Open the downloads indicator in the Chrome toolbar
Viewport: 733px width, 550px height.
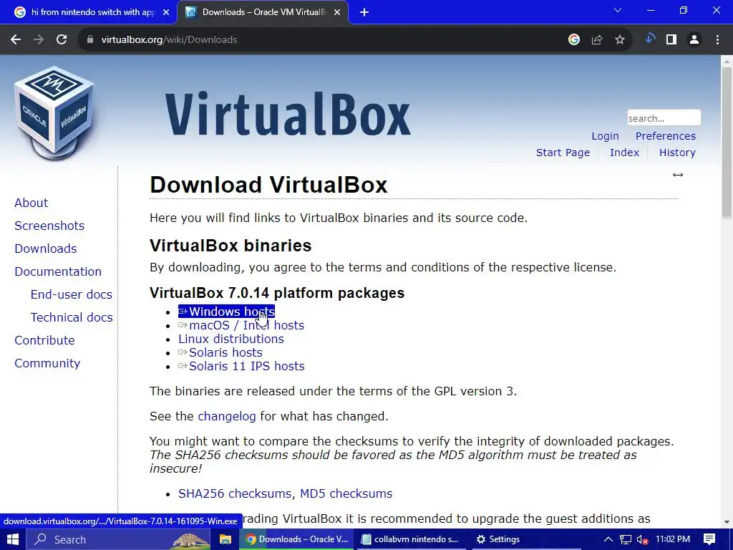650,39
